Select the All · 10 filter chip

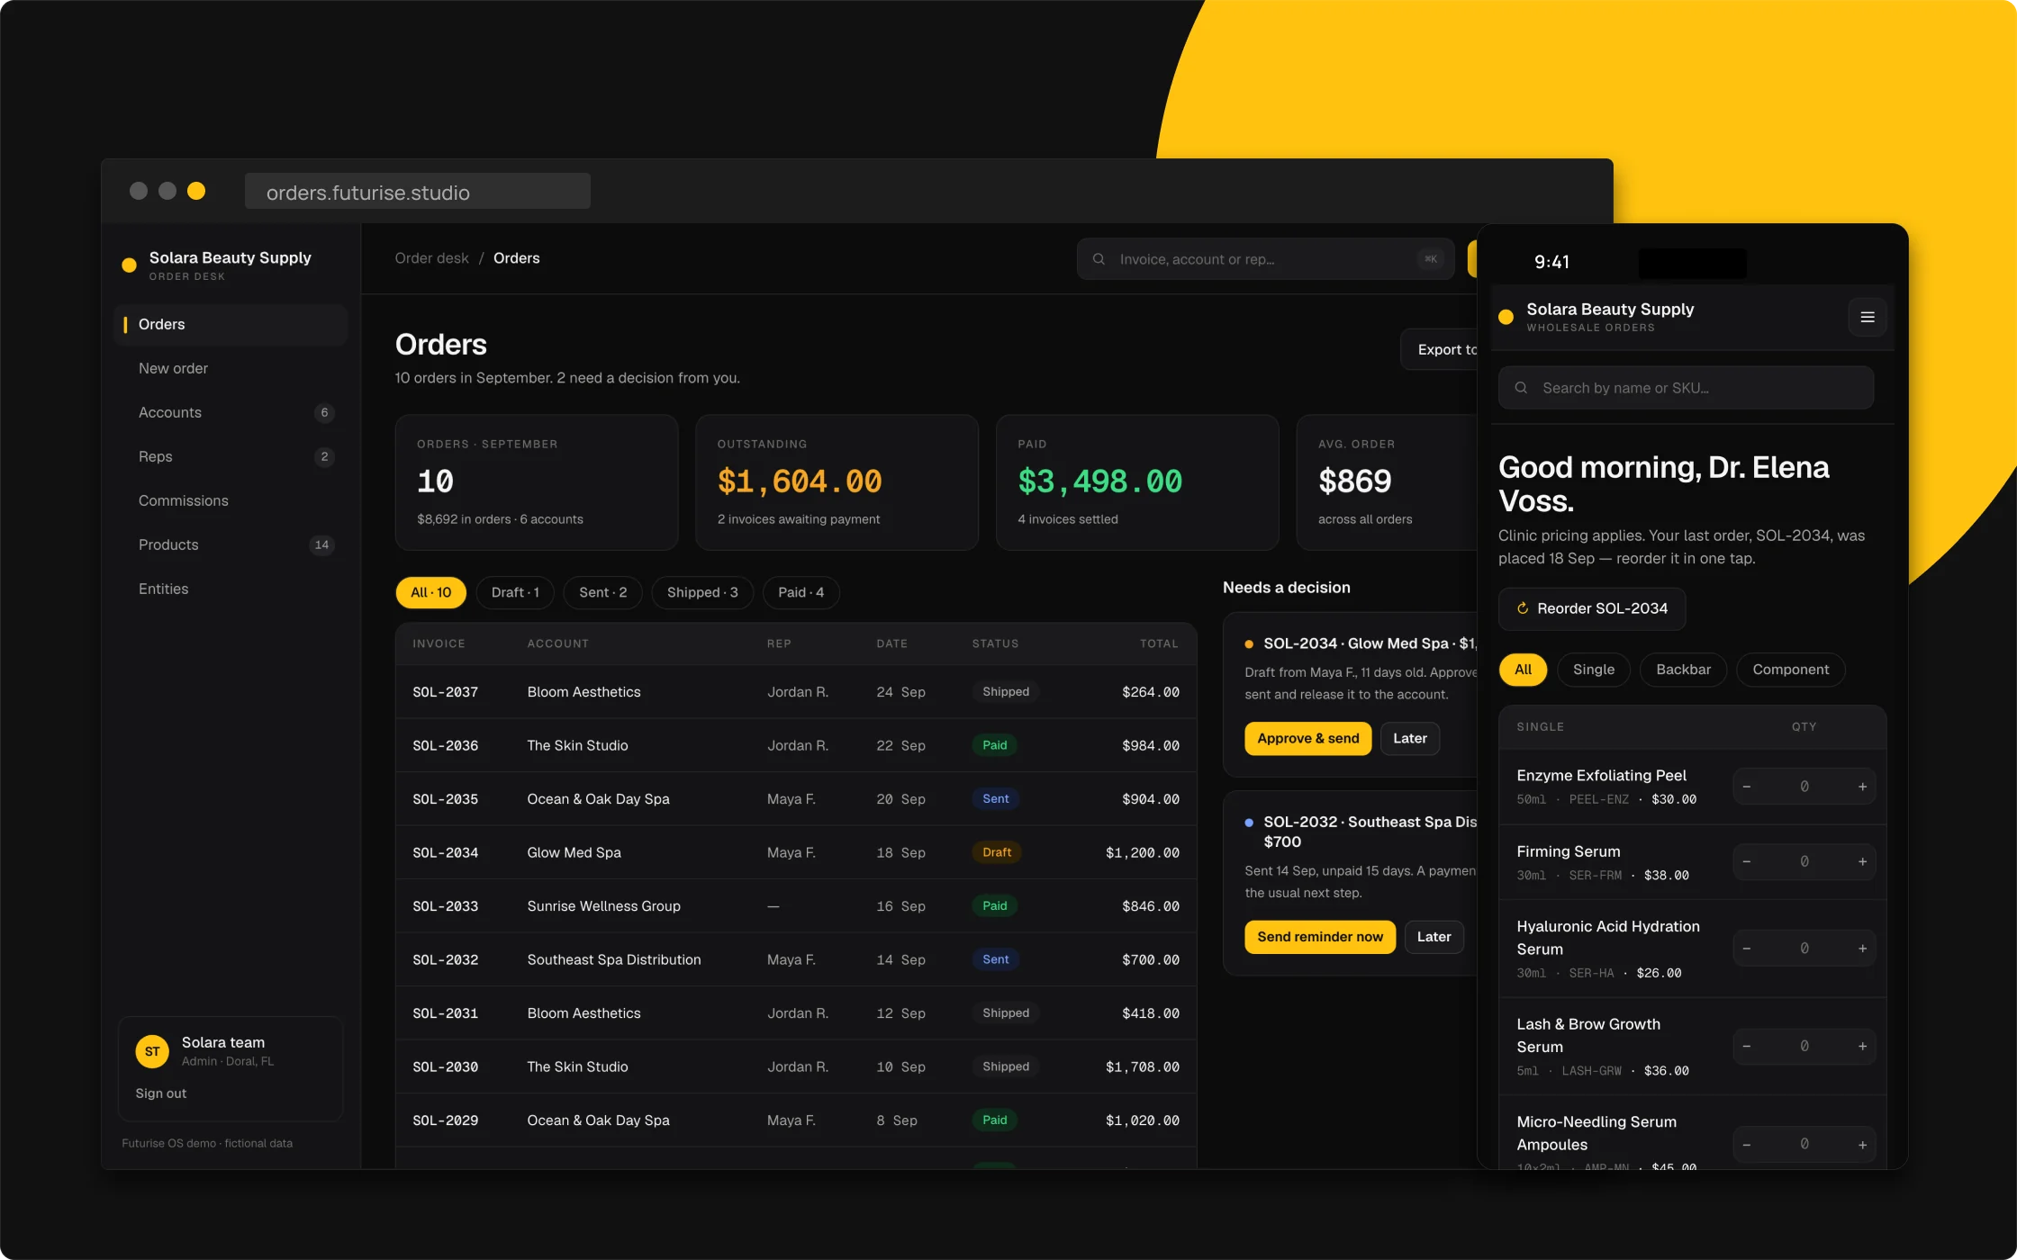pyautogui.click(x=430, y=592)
